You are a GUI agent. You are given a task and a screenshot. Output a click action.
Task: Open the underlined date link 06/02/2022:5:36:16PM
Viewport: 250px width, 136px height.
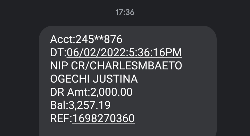pos(124,52)
